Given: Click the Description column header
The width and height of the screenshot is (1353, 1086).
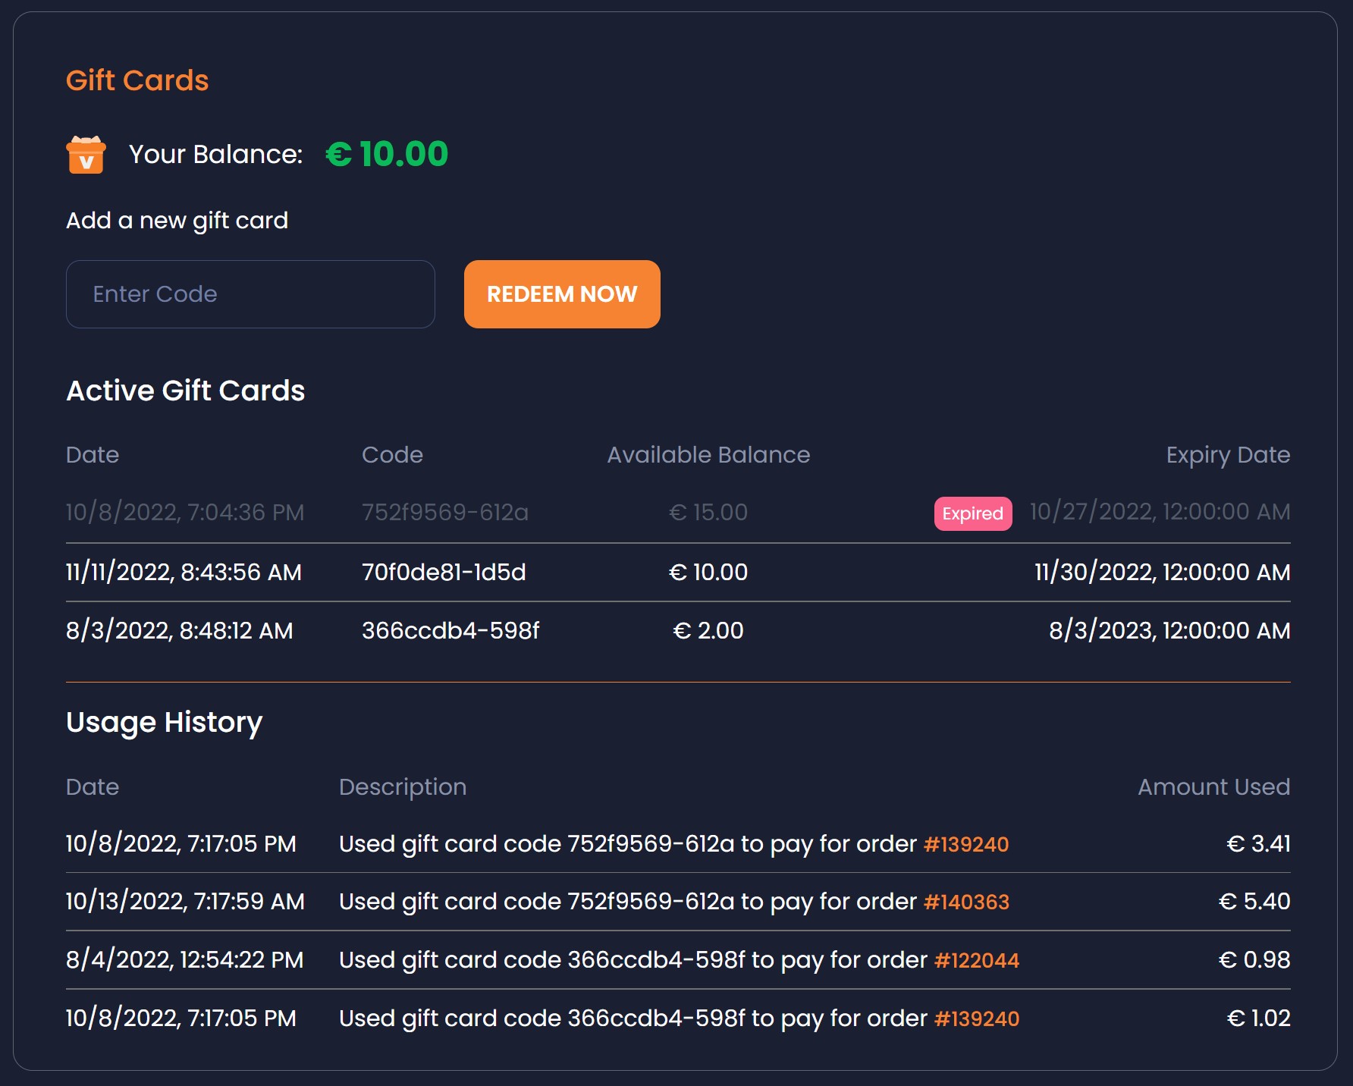Looking at the screenshot, I should point(403,787).
